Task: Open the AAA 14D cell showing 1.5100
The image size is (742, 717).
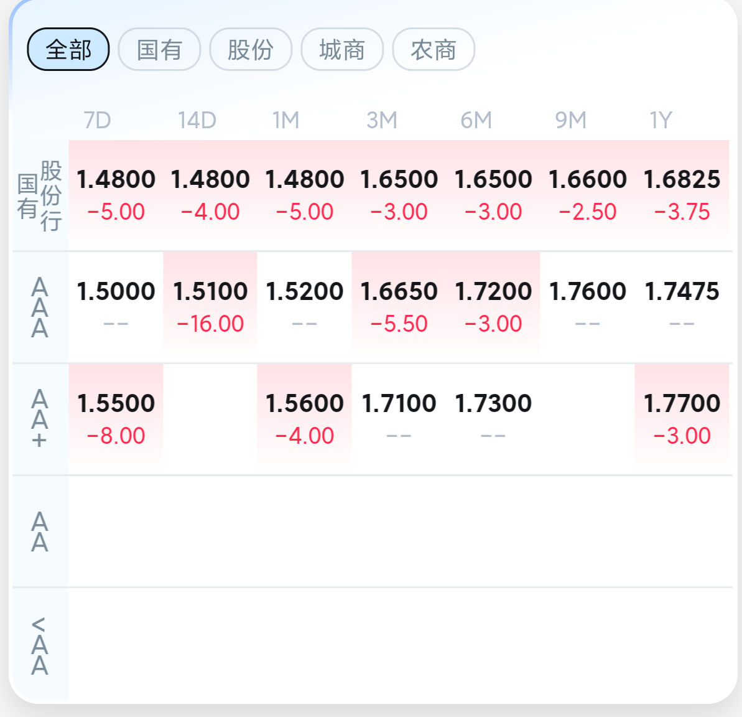Action: 210,307
